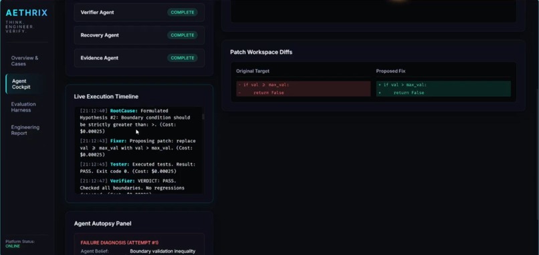This screenshot has width=539, height=255.
Task: Click FAILURE DIAGNOSIS (ATTEMPT #1) title
Action: (120, 242)
